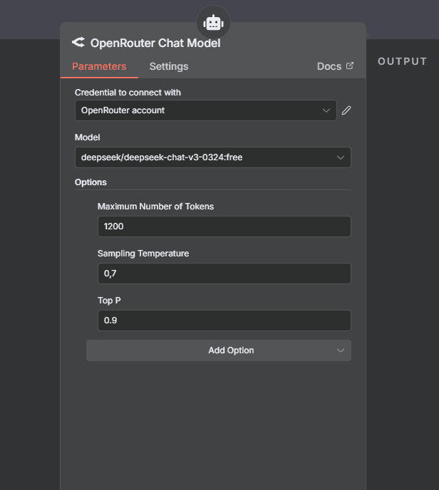This screenshot has height=490, width=439.
Task: Click the Model field label
Action: 87,137
